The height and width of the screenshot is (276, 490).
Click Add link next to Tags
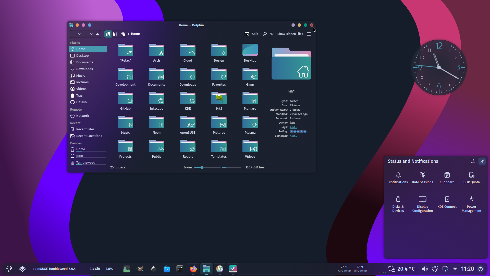(293, 127)
